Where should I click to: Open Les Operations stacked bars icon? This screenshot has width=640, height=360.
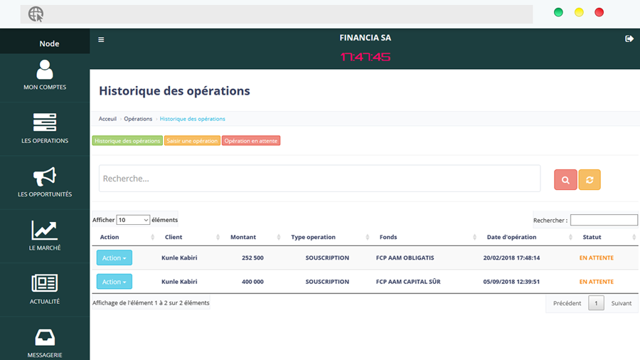pos(45,122)
